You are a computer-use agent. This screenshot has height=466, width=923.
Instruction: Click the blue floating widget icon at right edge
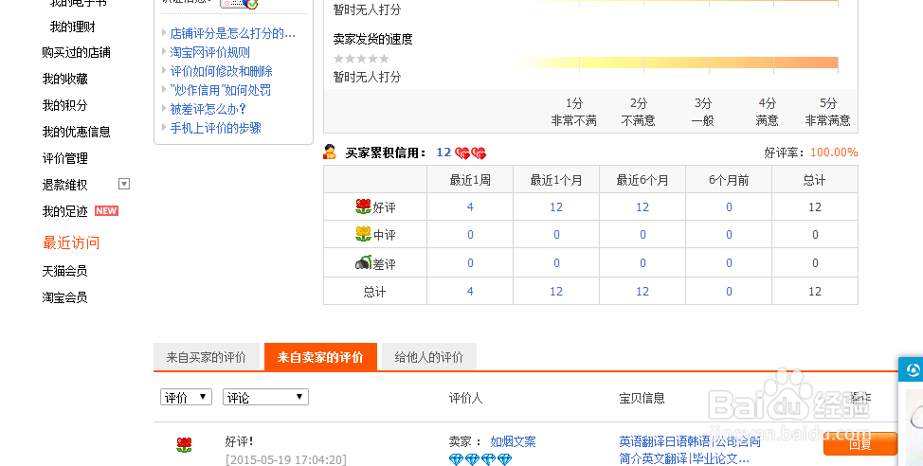[x=913, y=369]
